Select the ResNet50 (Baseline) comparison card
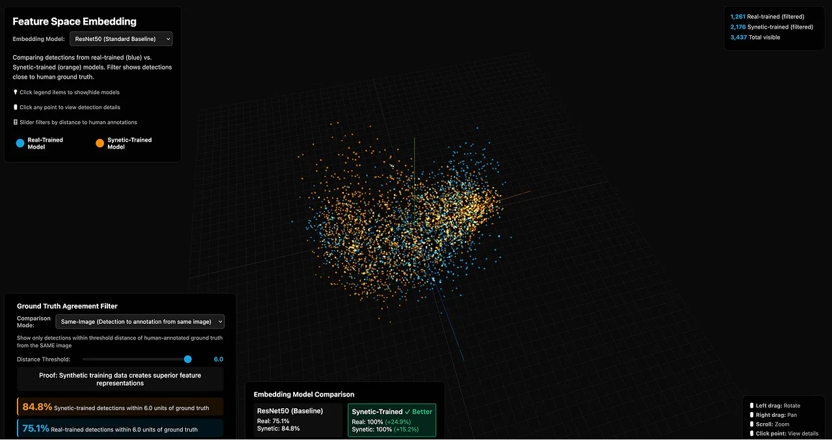Image resolution: width=832 pixels, height=440 pixels. click(x=298, y=420)
